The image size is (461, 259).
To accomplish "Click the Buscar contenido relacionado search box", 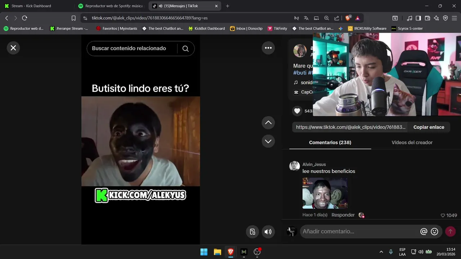I will pyautogui.click(x=132, y=49).
